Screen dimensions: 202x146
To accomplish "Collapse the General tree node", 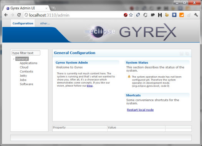I will [14, 59].
